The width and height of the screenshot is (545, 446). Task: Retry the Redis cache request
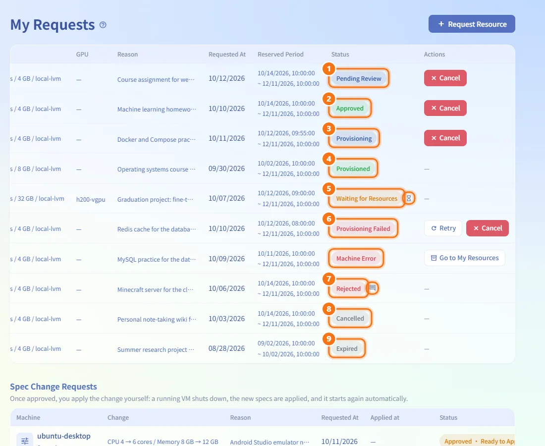coord(443,228)
